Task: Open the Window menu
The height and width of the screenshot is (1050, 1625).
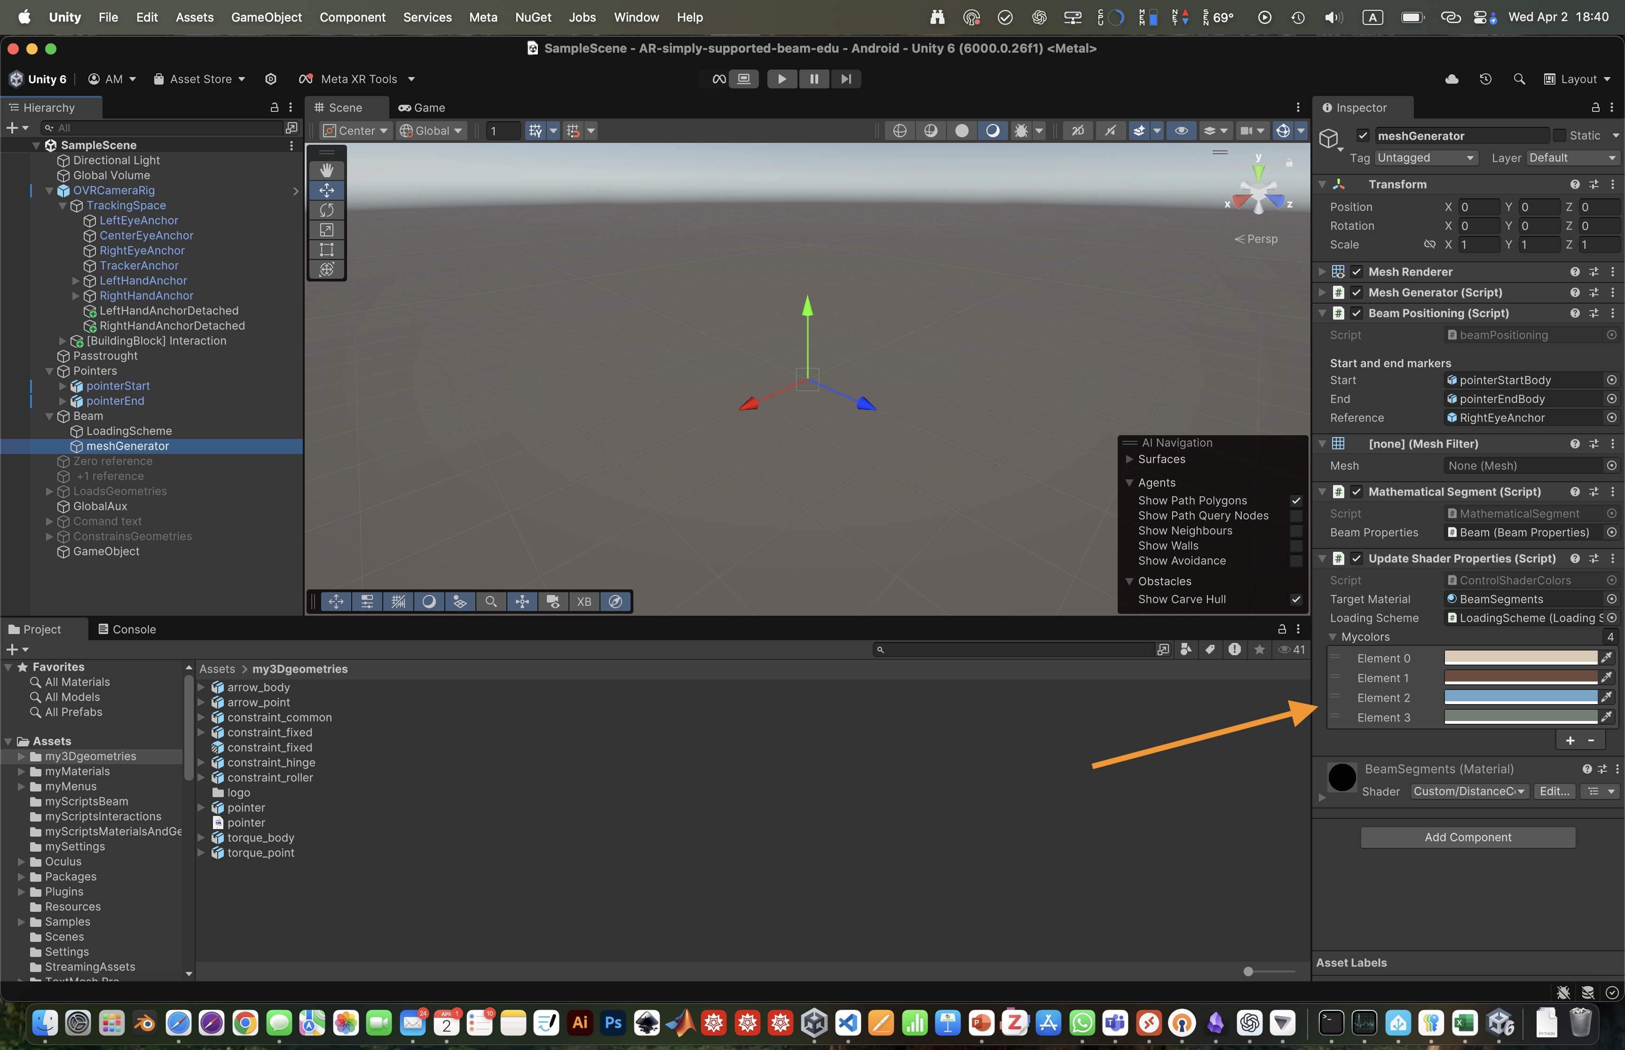Action: tap(636, 17)
